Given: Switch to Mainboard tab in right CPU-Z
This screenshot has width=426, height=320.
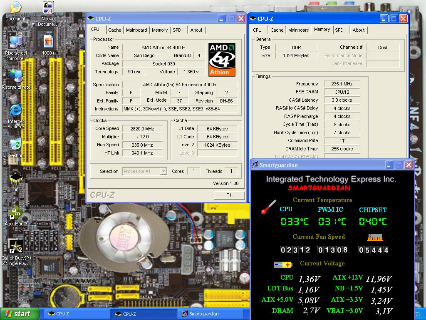Looking at the screenshot, I should tap(299, 30).
